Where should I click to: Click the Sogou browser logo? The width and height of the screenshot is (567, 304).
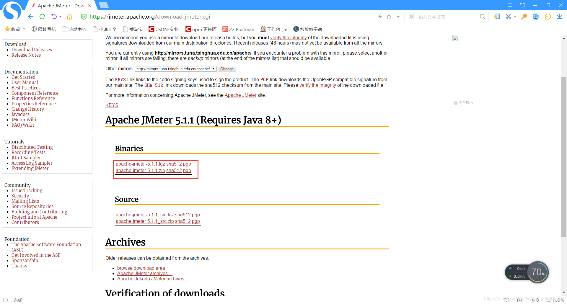[x=12, y=11]
